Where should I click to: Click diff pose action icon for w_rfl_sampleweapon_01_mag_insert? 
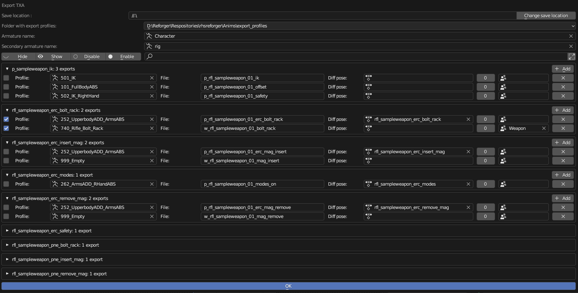pos(369,161)
